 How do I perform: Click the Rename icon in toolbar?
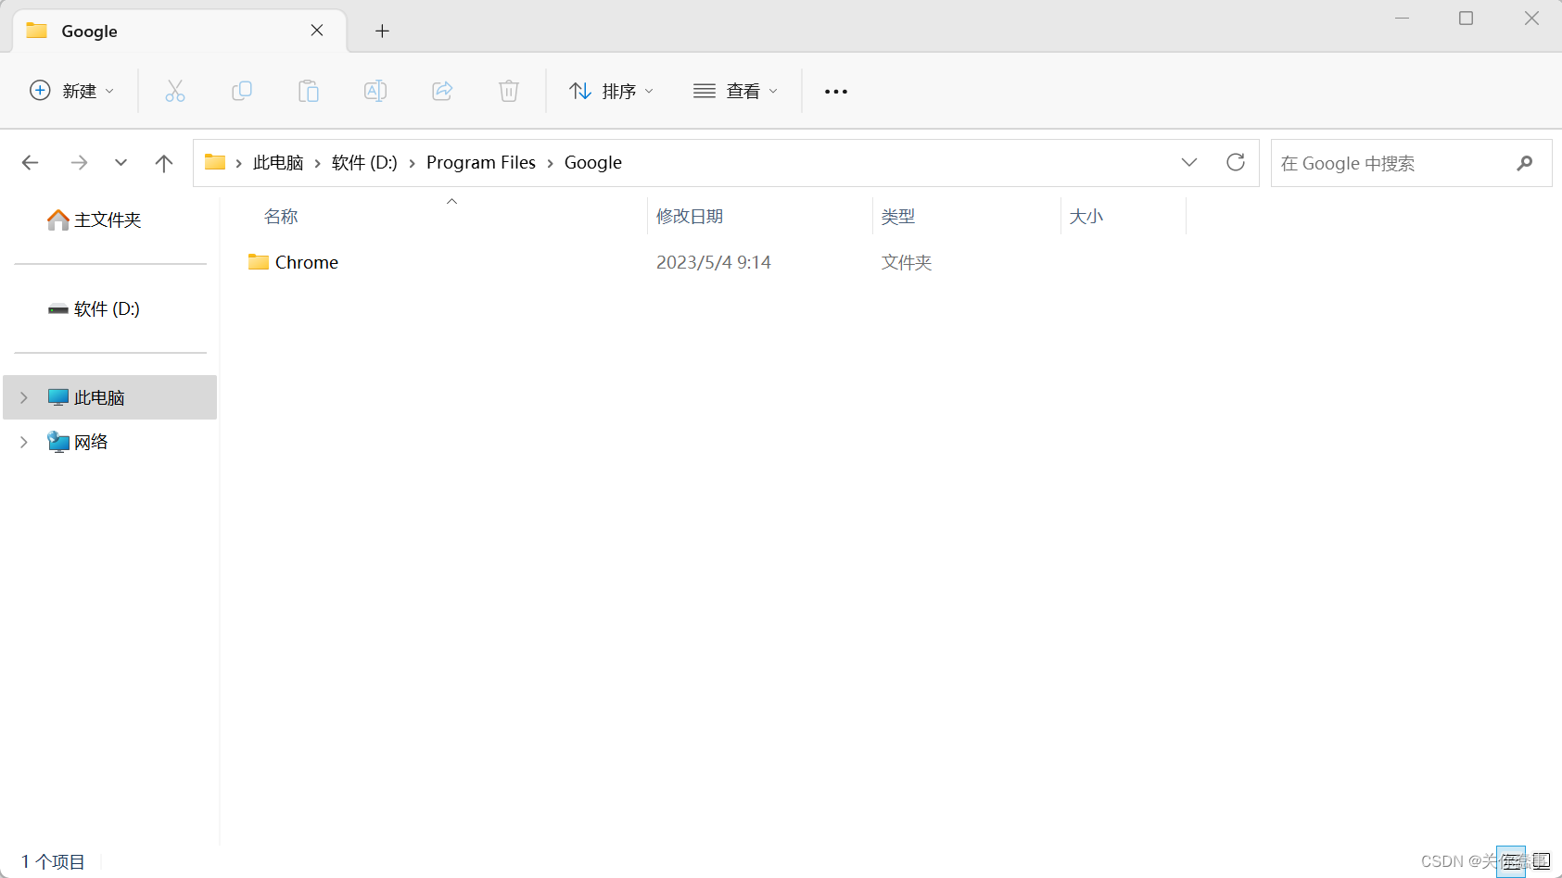(x=375, y=91)
